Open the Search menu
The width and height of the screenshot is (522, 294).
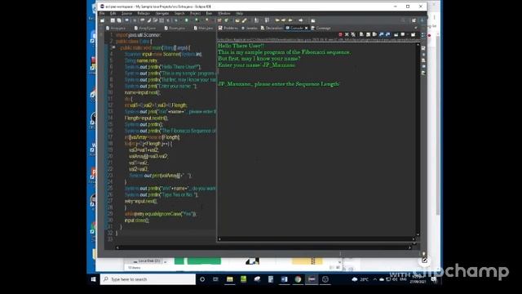click(179, 13)
